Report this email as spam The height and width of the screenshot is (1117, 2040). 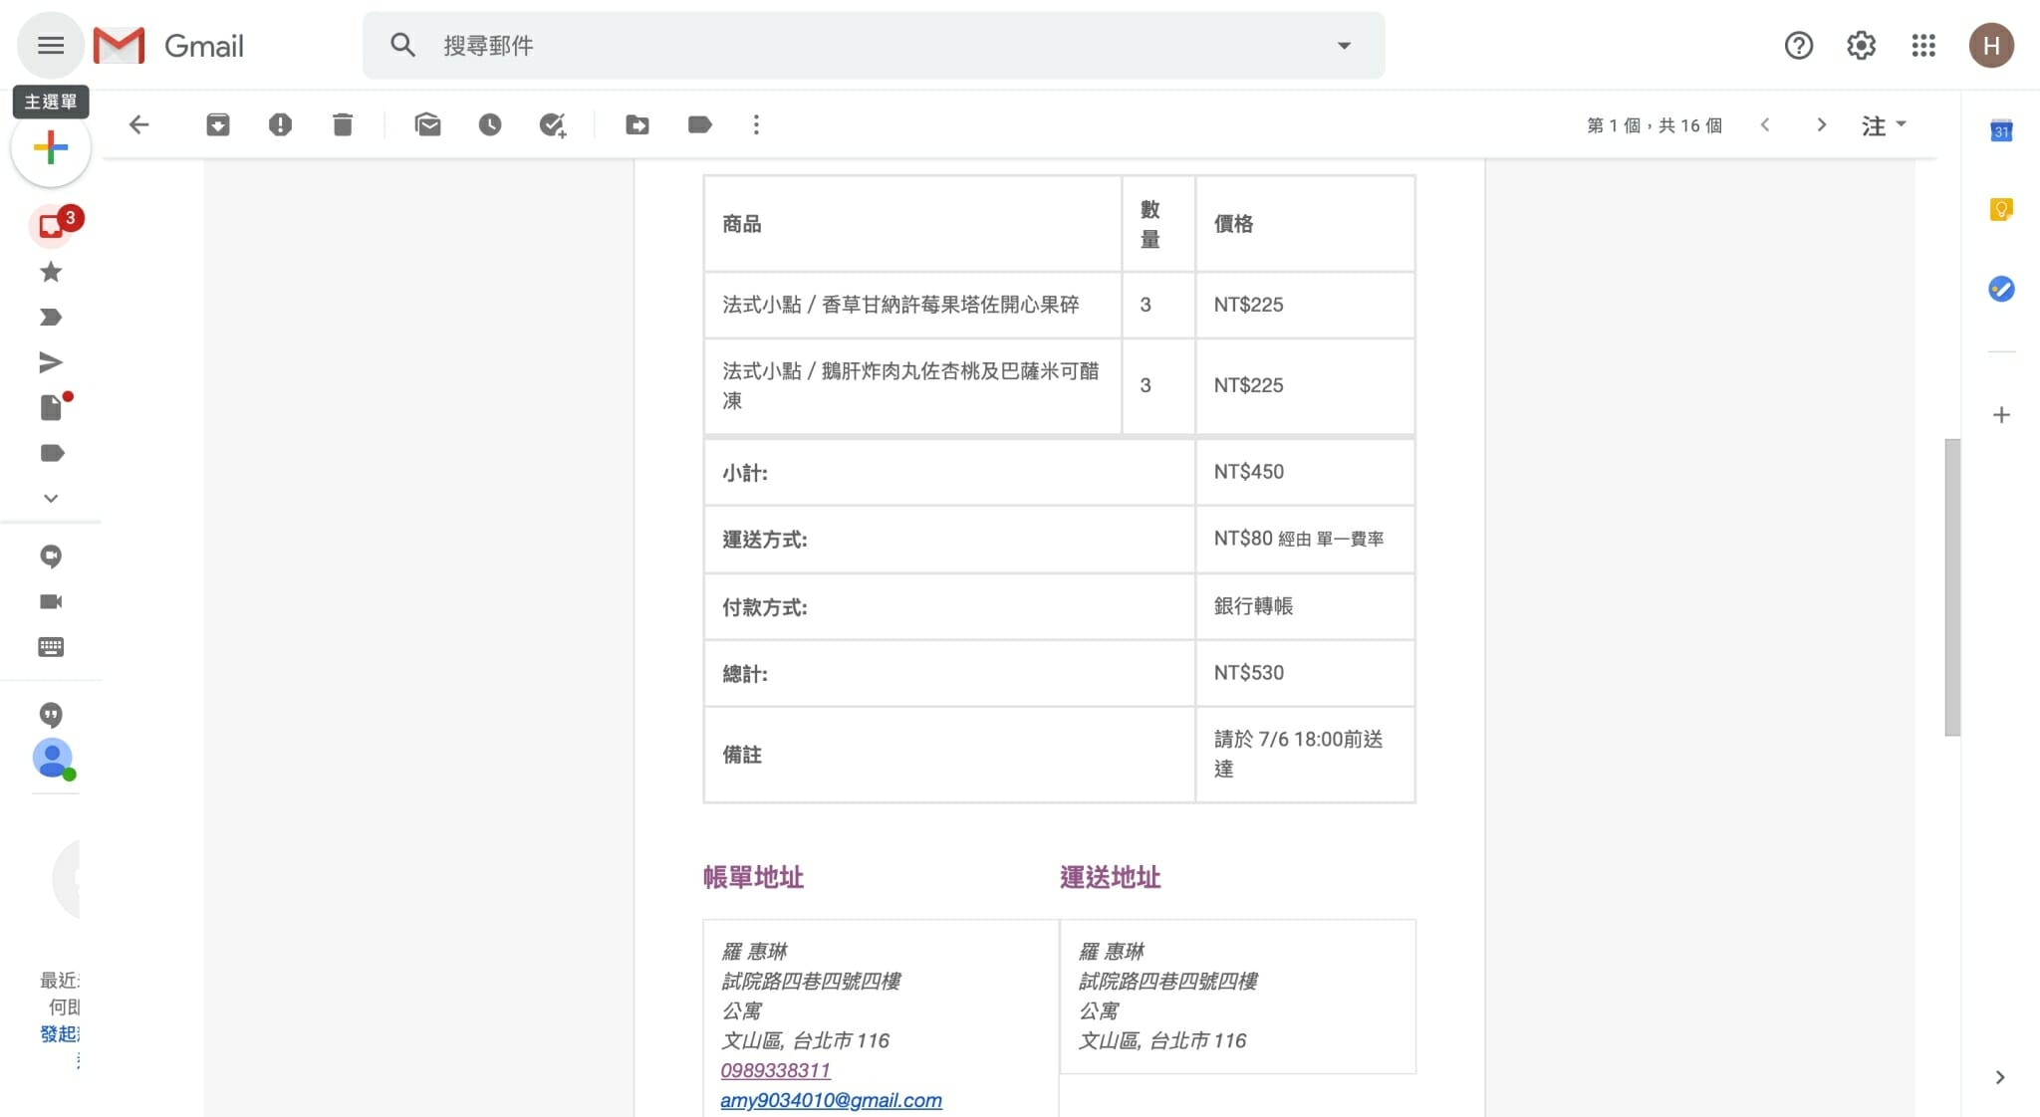[x=280, y=124]
